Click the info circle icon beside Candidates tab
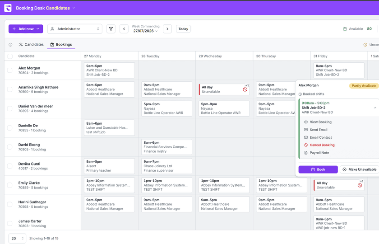Screen dimensions: 379x244 10,45
